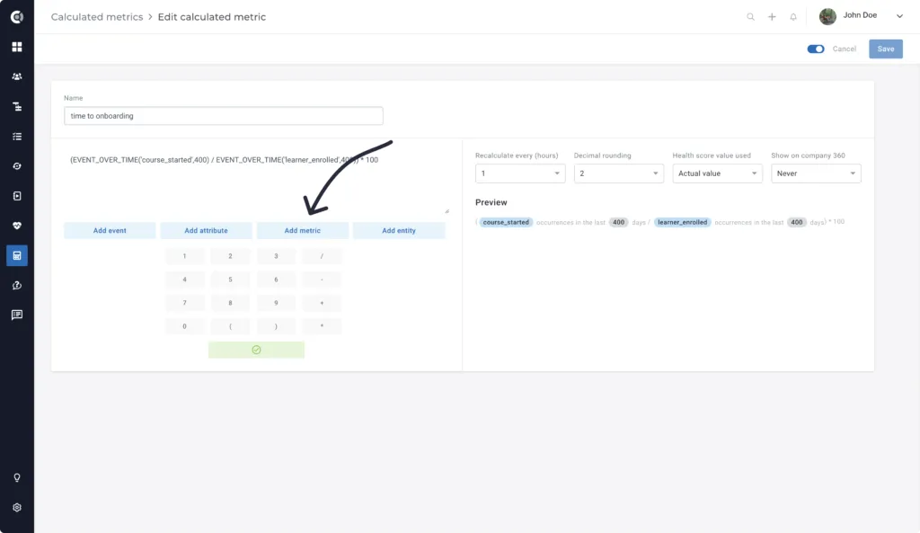Expand the John Doe user menu chevron
The image size is (920, 533).
(899, 16)
